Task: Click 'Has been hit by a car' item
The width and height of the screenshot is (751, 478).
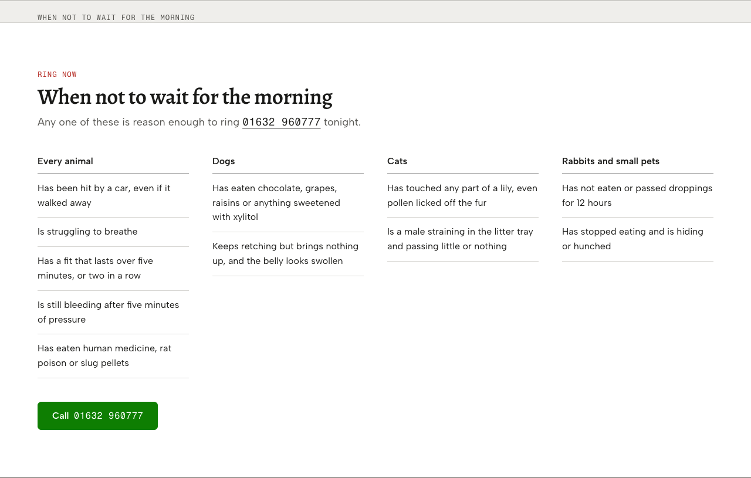Action: tap(113, 196)
